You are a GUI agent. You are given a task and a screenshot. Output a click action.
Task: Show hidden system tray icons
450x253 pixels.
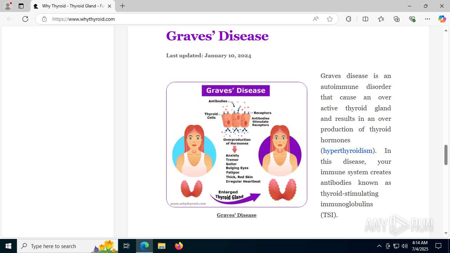coord(379,246)
